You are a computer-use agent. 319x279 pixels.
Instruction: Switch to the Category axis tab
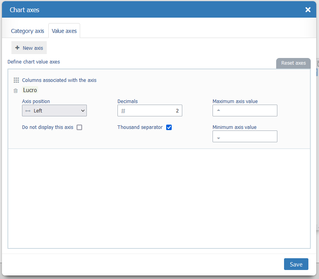pyautogui.click(x=27, y=31)
